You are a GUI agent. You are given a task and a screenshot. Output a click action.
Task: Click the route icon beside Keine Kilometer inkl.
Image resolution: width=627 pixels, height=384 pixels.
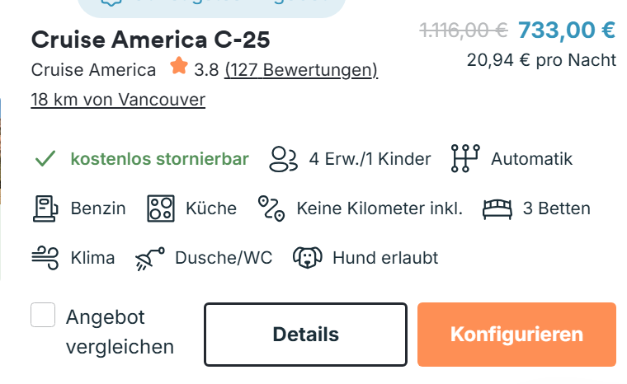(x=270, y=208)
